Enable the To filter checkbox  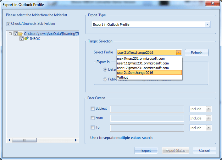coord(92,127)
